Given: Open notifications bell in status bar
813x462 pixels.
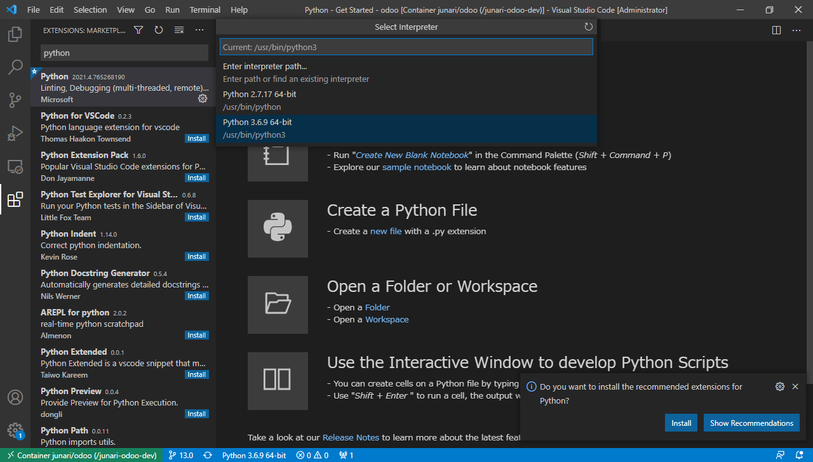Looking at the screenshot, I should coord(799,455).
